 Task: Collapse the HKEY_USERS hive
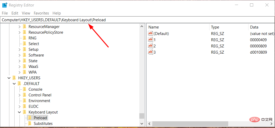pos(9,78)
